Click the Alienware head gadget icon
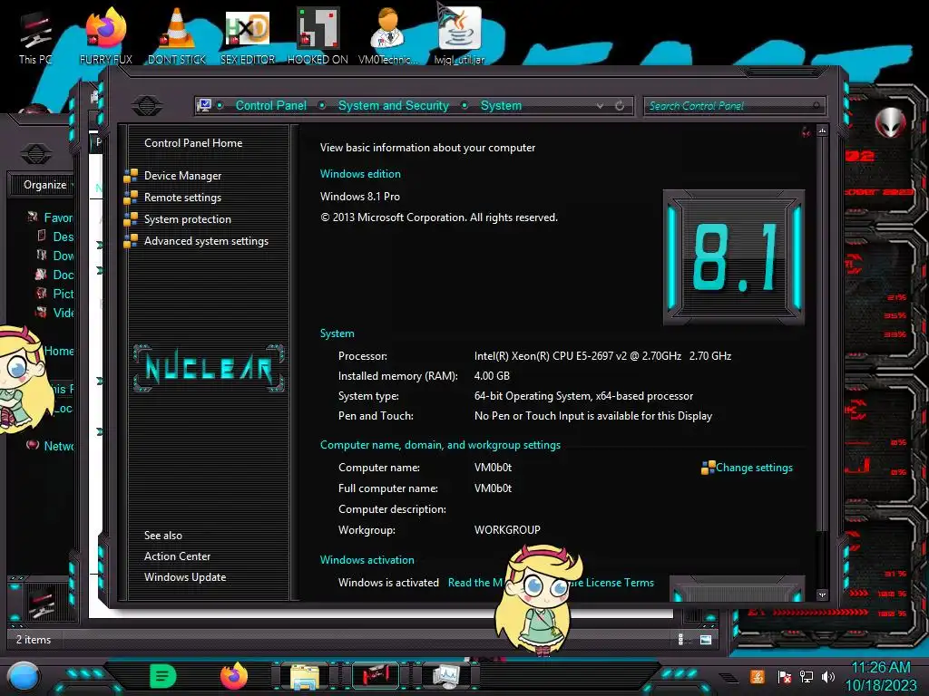Screen dimensions: 929x696 point(891,123)
